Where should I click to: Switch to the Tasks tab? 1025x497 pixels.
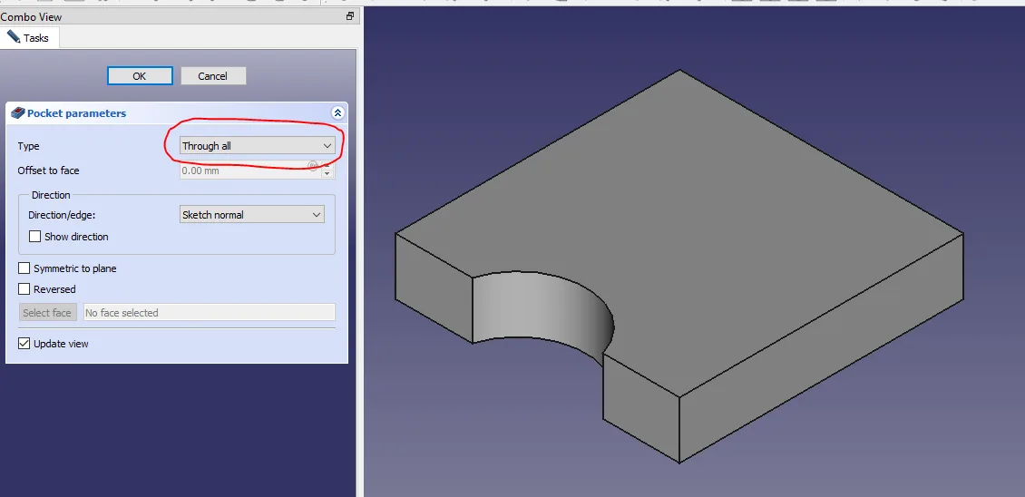pyautogui.click(x=29, y=38)
